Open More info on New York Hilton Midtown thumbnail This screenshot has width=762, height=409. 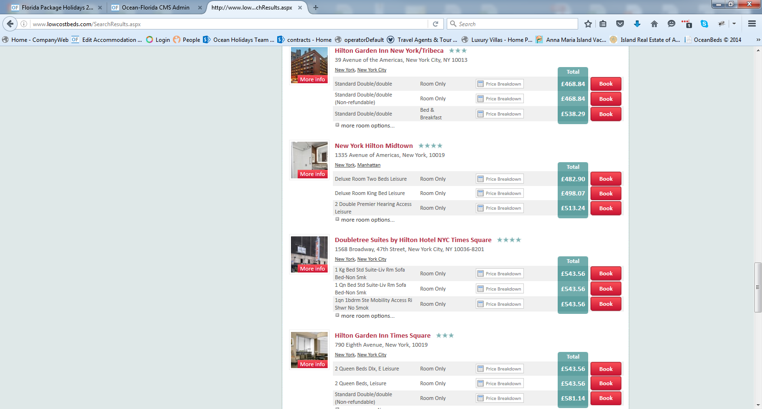[x=312, y=174]
